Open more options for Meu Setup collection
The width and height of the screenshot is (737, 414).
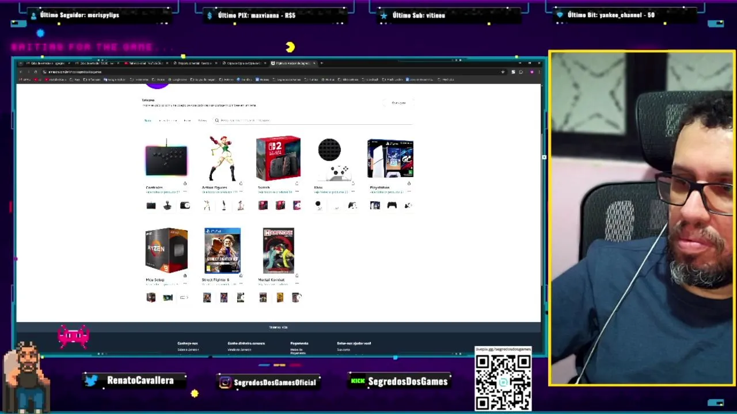pyautogui.click(x=185, y=283)
